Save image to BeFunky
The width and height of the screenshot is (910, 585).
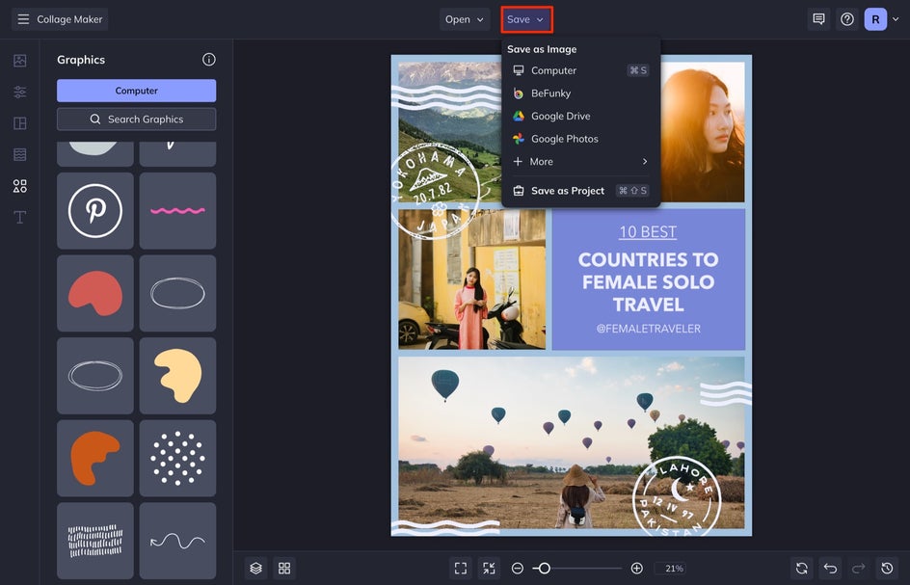click(581, 93)
